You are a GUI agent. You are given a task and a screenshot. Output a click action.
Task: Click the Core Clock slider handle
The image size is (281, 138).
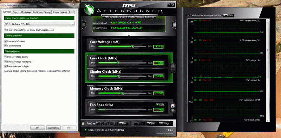[x=118, y=63]
